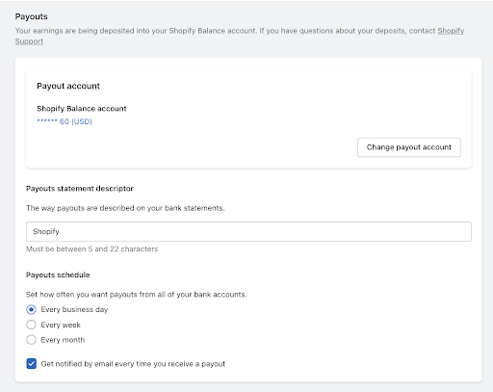Click the "Every month" label text
This screenshot has width=493, height=392.
63,340
